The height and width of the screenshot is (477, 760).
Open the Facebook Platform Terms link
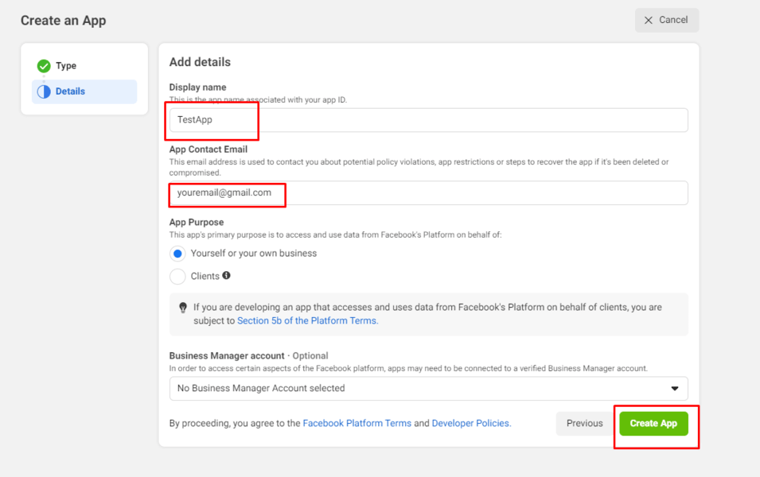point(357,423)
